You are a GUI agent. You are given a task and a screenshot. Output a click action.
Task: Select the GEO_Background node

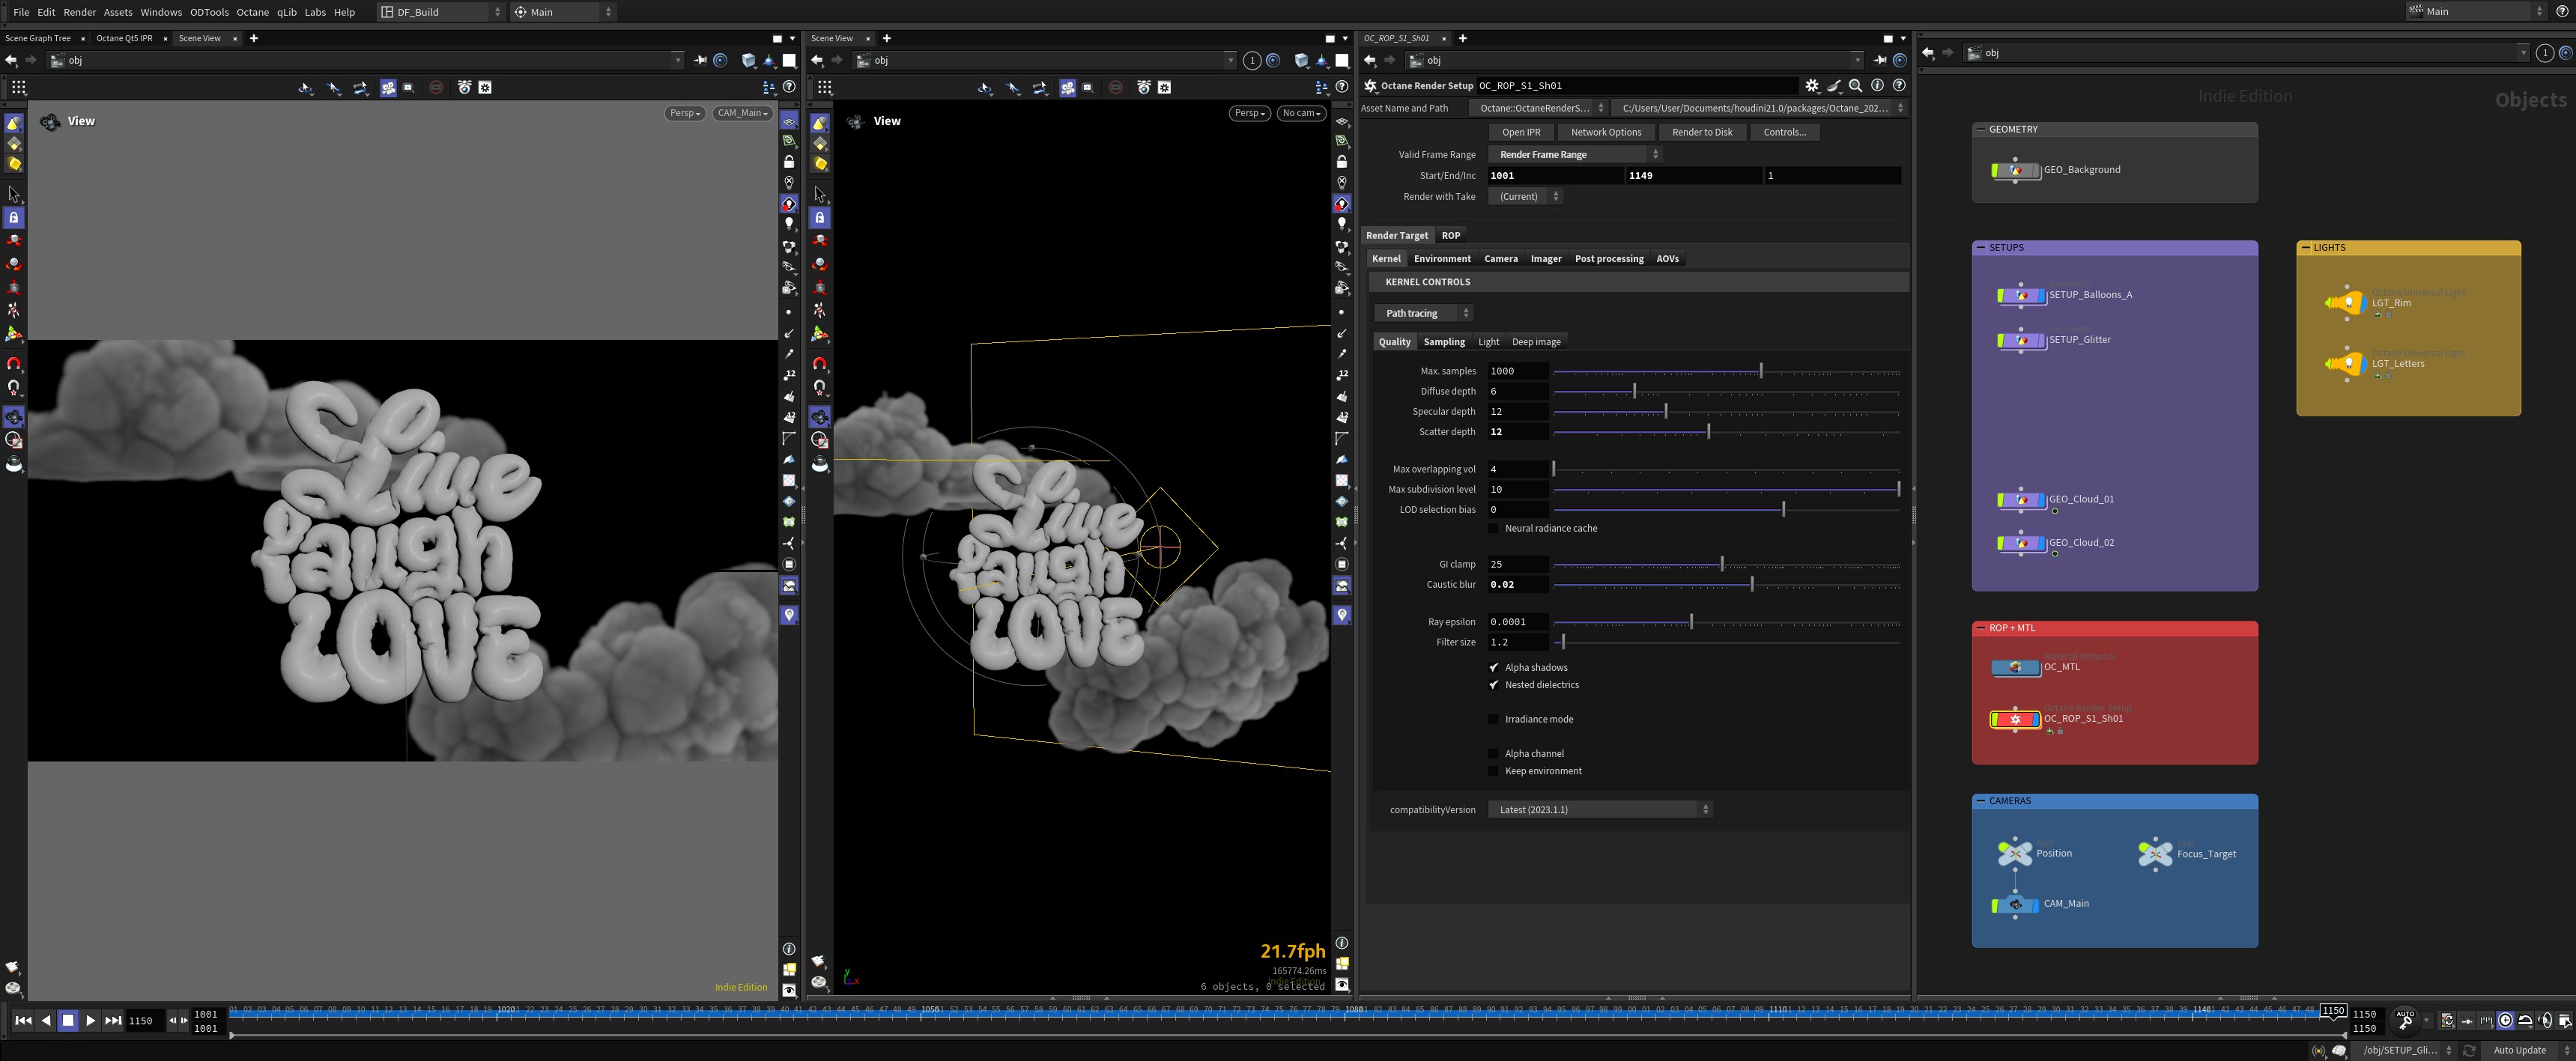click(2016, 171)
